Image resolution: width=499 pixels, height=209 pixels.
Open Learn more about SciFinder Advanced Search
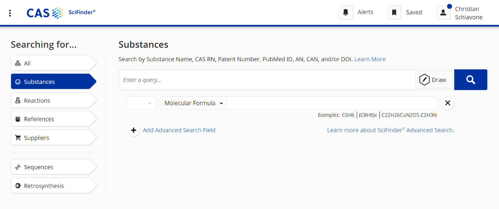pos(390,130)
